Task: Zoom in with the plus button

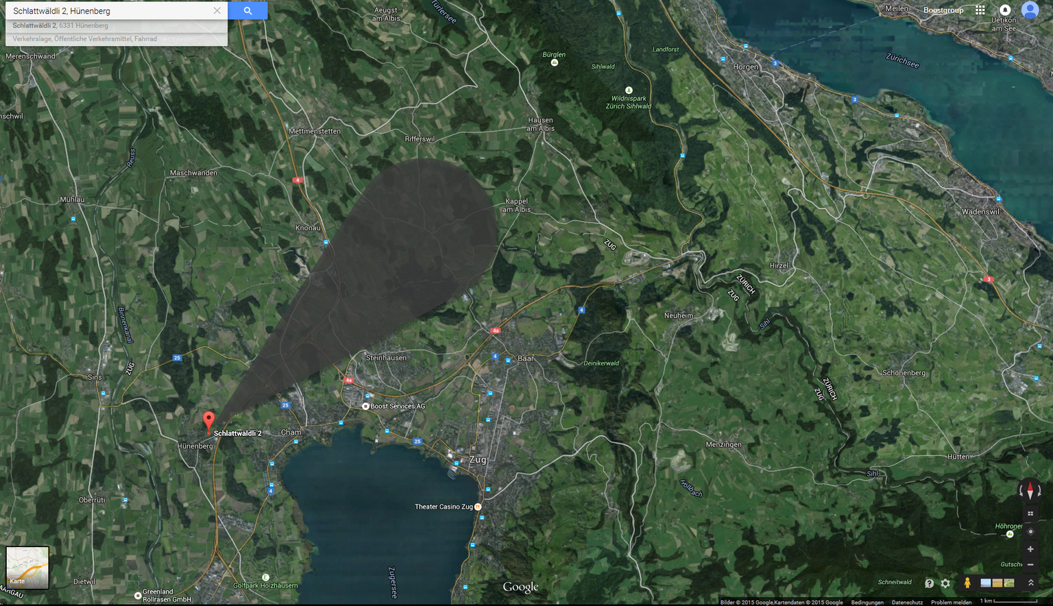Action: (x=1030, y=549)
